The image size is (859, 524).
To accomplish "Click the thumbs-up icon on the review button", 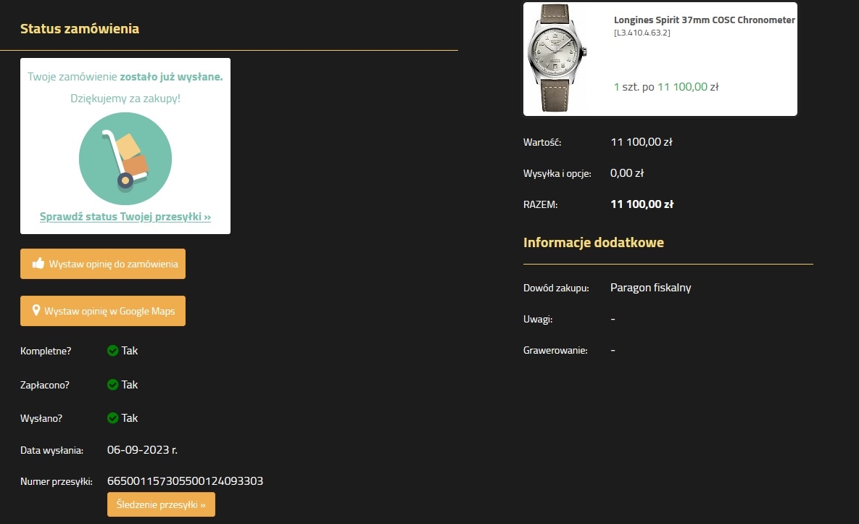I will pos(38,264).
